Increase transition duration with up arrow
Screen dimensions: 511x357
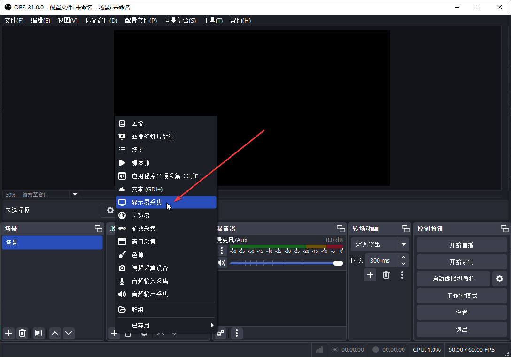[x=403, y=257]
